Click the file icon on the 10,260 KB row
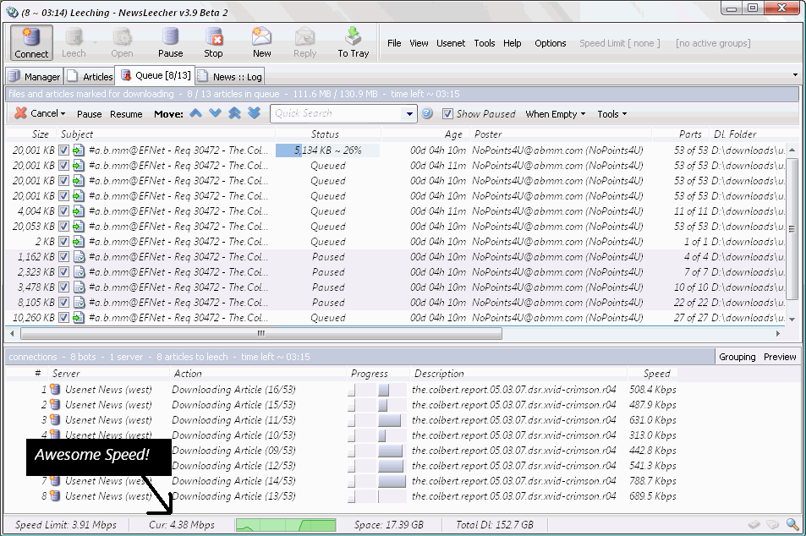This screenshot has width=806, height=536. 78,318
